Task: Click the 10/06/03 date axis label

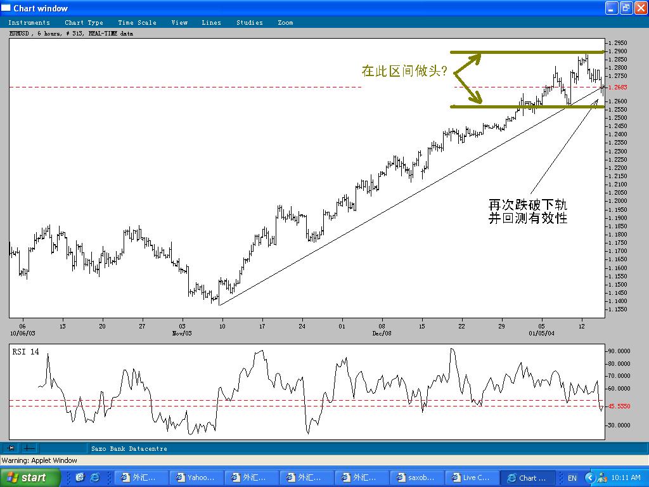Action: click(22, 333)
